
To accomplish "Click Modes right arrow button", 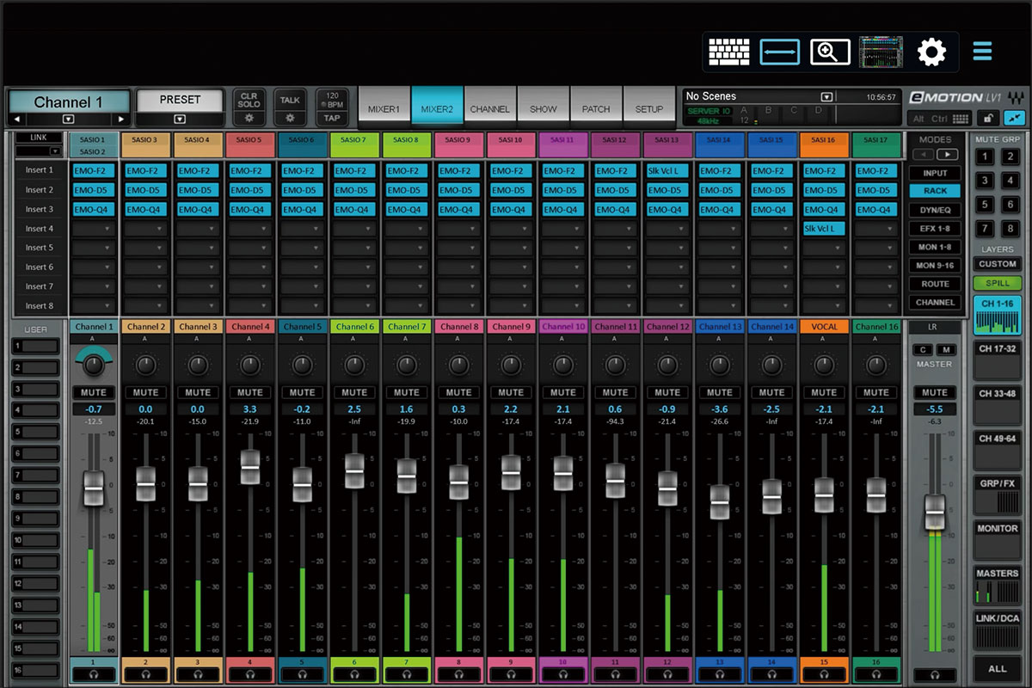I will click(948, 155).
